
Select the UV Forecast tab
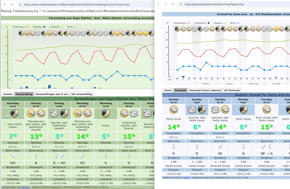pyautogui.click(x=232, y=90)
